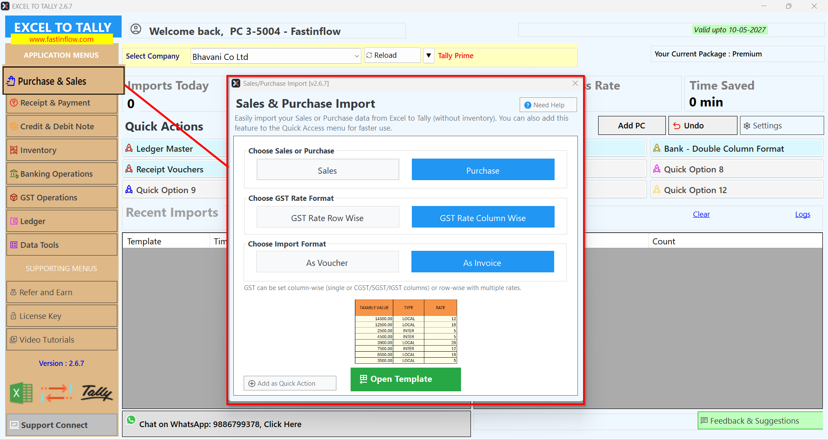This screenshot has width=828, height=440.
Task: Click the Need Help button
Action: pyautogui.click(x=548, y=105)
